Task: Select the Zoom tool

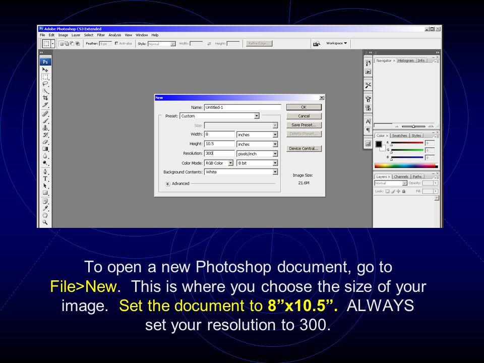Action: coord(45,222)
